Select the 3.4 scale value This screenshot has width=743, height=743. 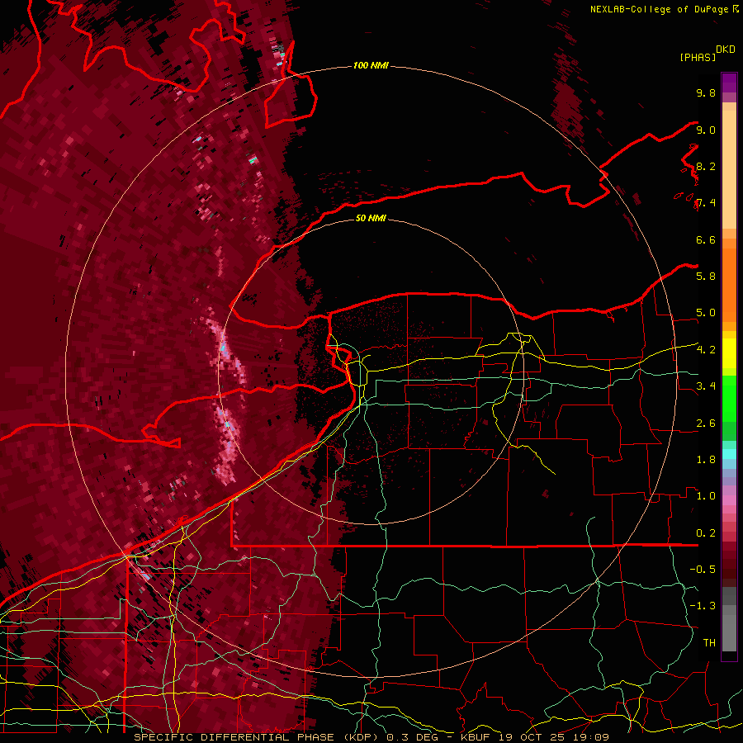706,386
